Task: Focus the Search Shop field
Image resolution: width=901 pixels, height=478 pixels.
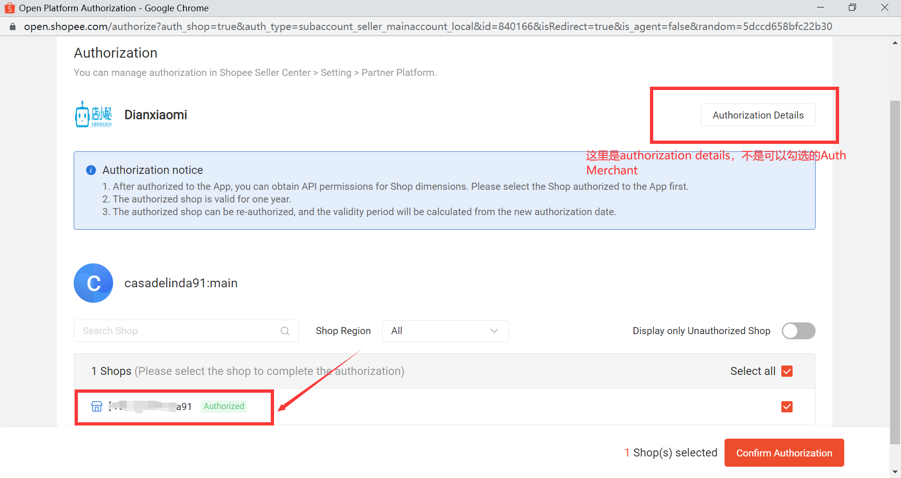Action: 186,331
